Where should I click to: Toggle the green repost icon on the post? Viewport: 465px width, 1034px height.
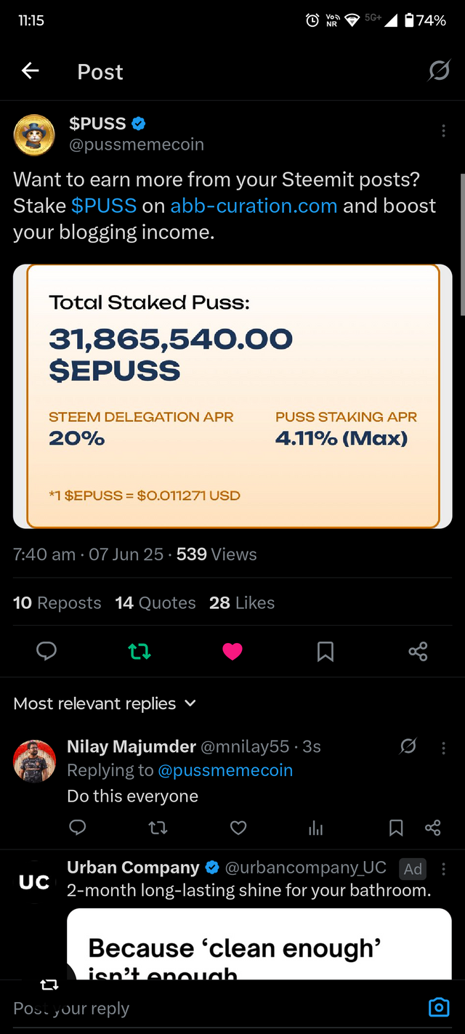click(x=139, y=652)
